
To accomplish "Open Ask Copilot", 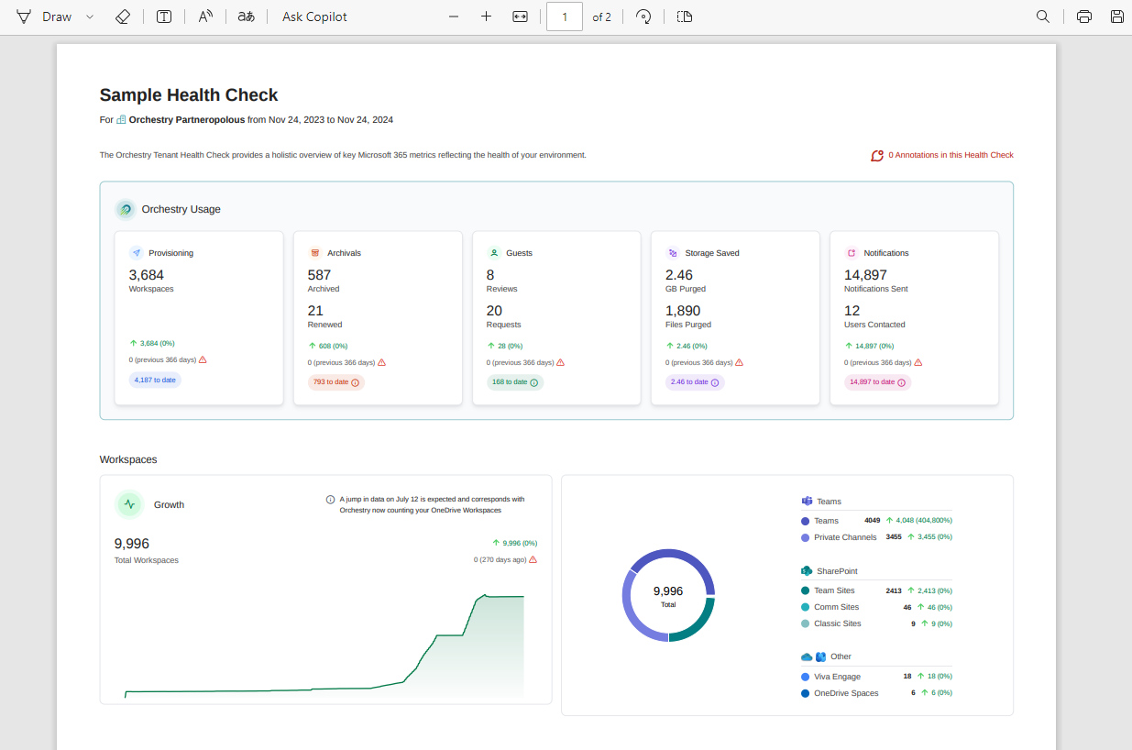I will pos(314,17).
